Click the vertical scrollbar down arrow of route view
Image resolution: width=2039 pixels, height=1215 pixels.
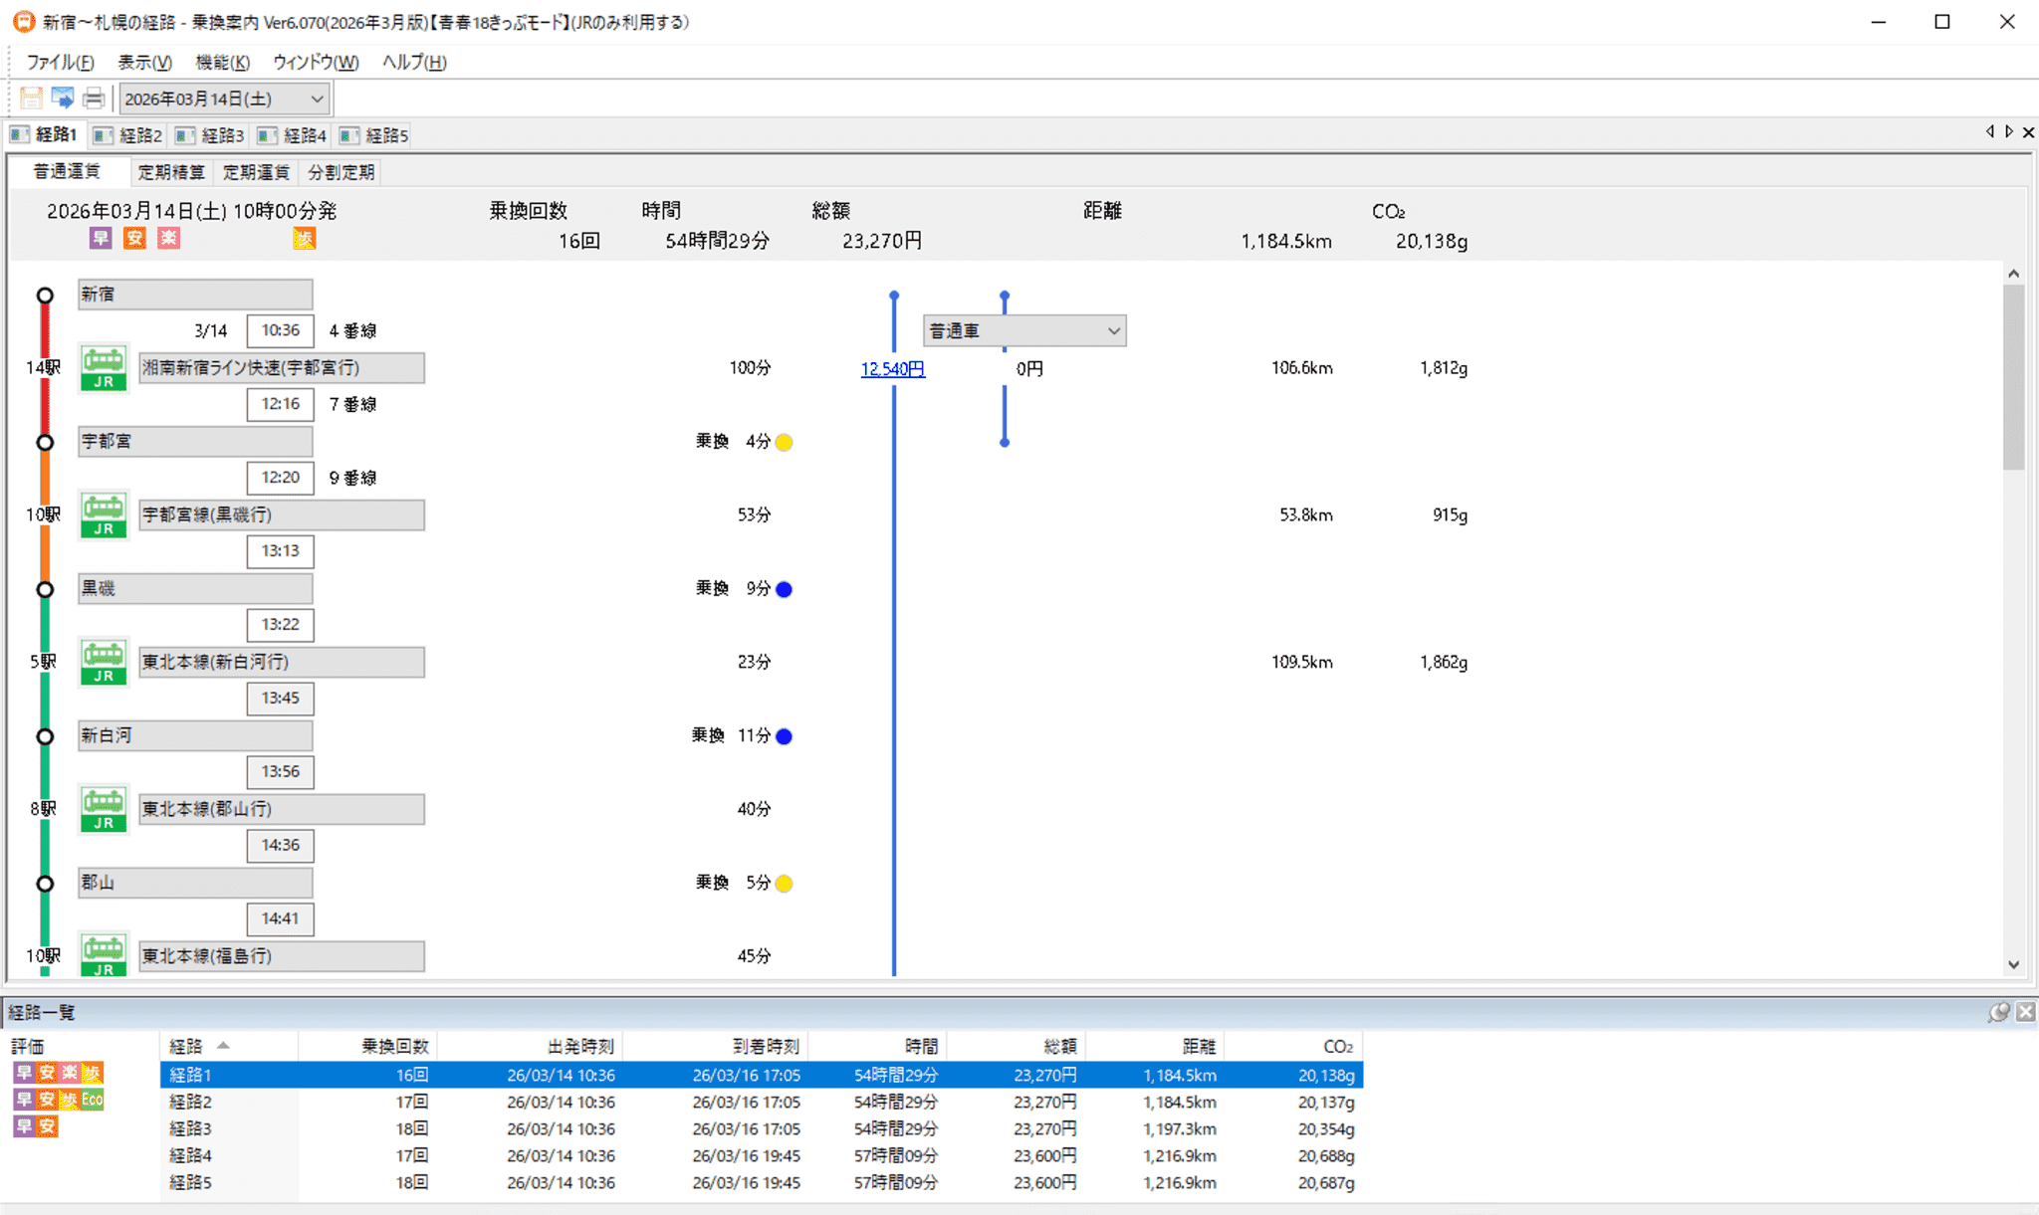click(2013, 964)
